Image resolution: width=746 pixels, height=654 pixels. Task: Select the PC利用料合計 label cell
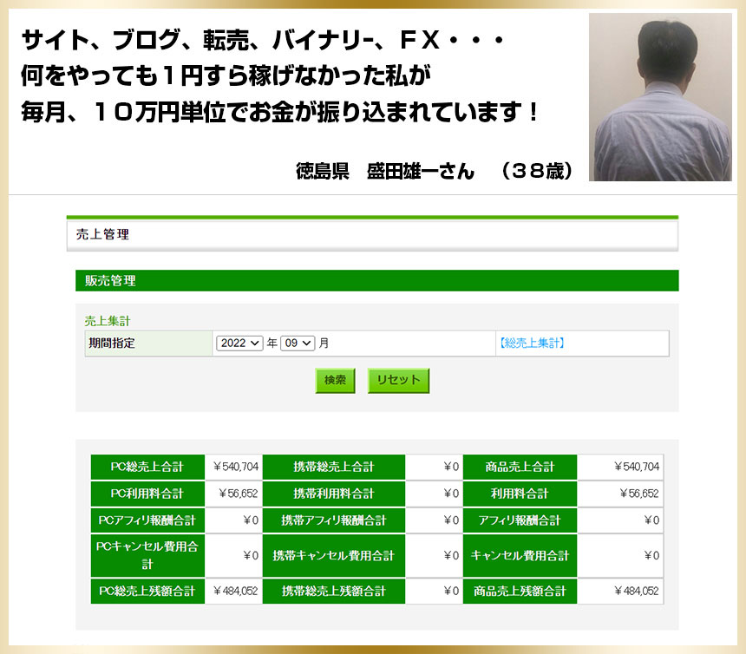tap(147, 494)
